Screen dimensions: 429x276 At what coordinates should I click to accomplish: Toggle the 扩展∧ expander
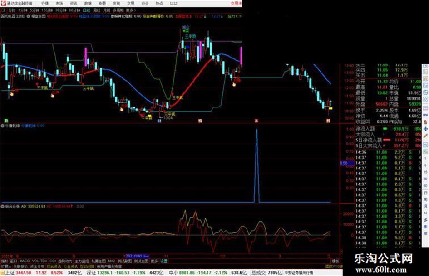coord(6,266)
